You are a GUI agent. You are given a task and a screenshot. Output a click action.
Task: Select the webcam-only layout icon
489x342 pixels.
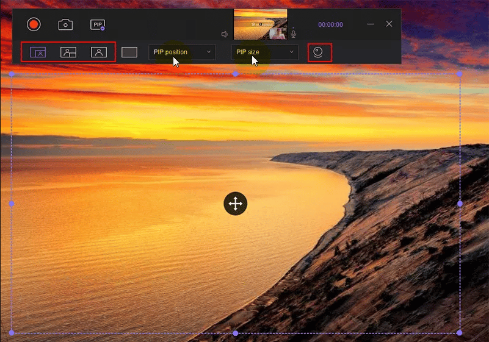[99, 52]
